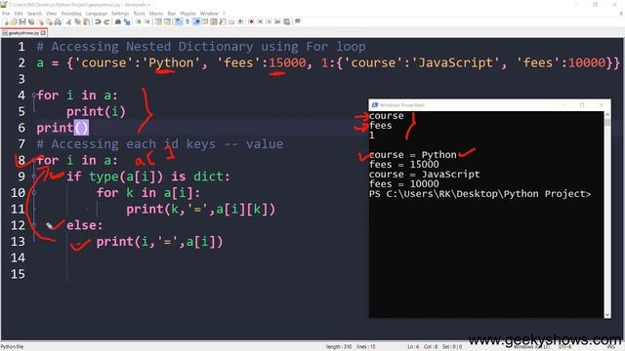Open the Macro menu
Screen dimensions: 625x351
click(x=156, y=14)
